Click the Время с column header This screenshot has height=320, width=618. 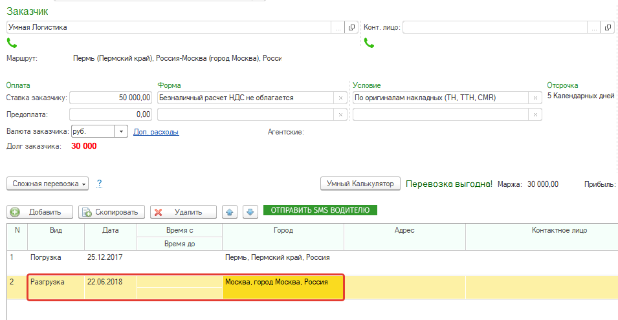(180, 231)
